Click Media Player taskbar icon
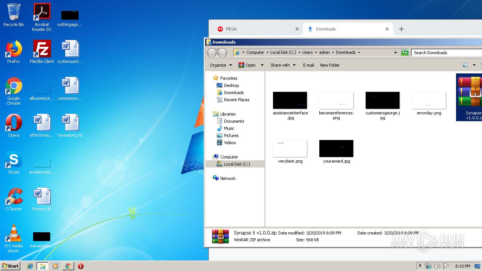The image size is (482, 271). [x=55, y=266]
